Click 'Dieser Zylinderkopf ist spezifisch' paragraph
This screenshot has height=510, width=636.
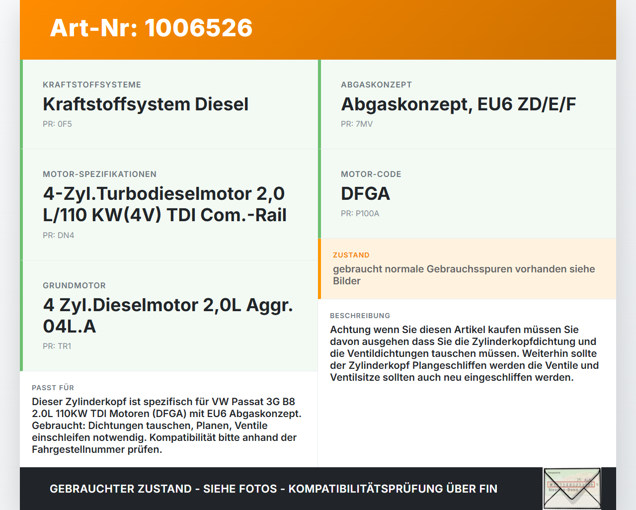point(166,425)
